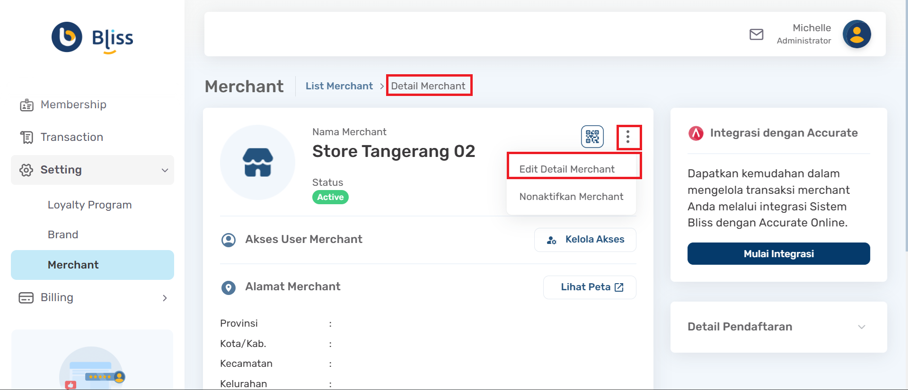
Task: Click the store icon for Store Tangerang 02
Action: (x=257, y=162)
